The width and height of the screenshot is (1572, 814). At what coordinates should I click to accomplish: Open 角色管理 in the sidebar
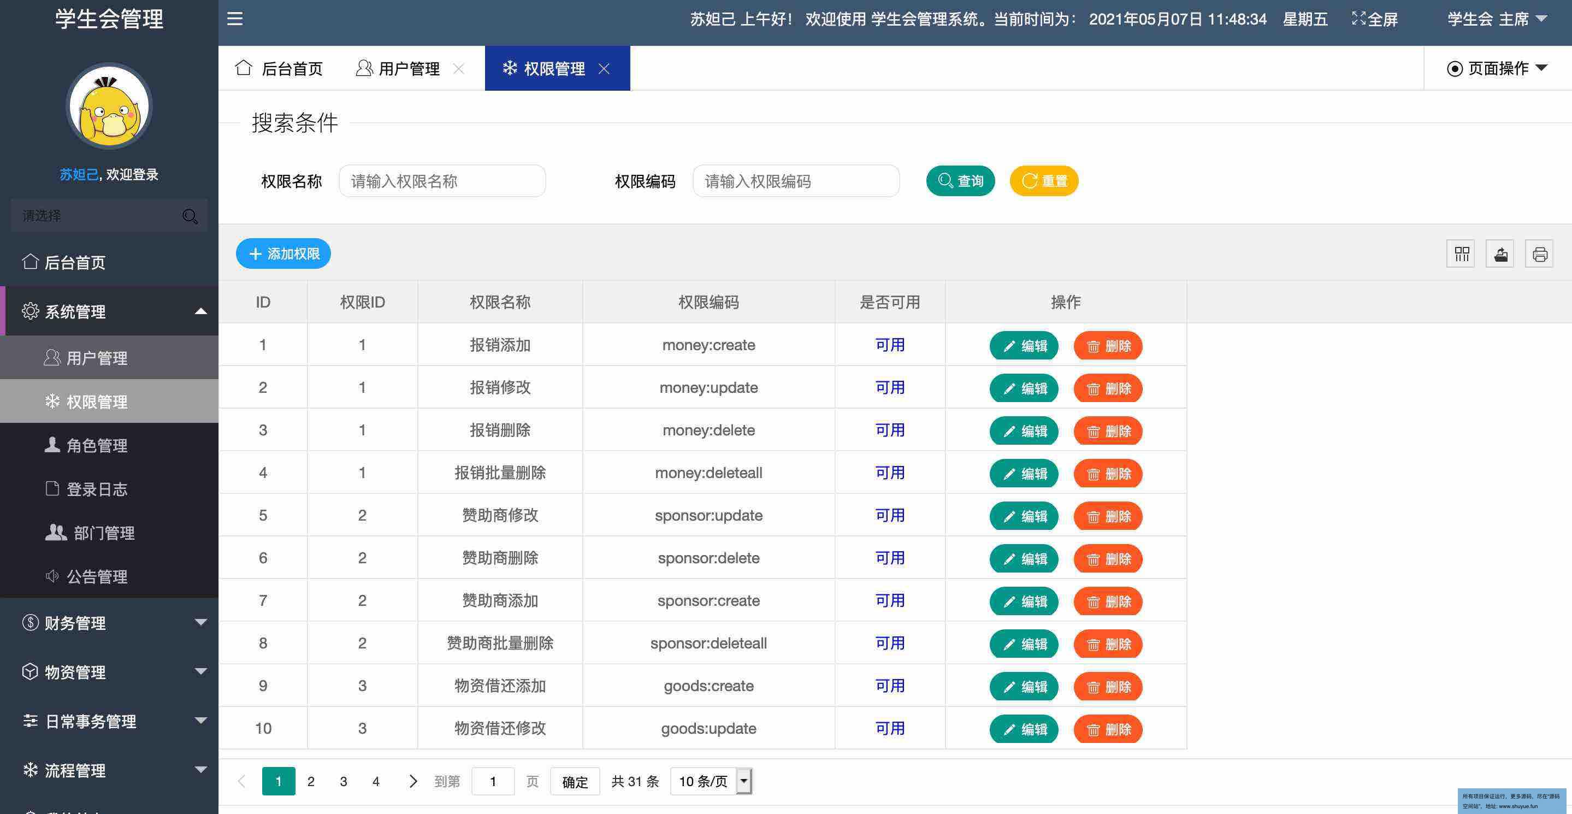(97, 445)
